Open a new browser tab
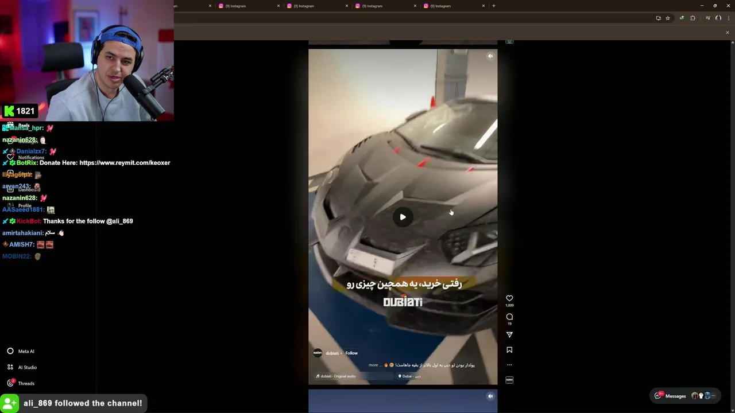 coord(494,6)
